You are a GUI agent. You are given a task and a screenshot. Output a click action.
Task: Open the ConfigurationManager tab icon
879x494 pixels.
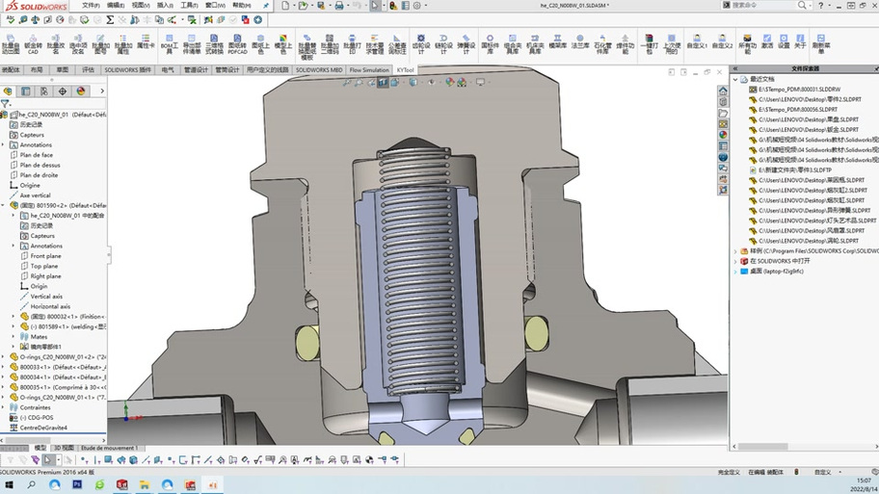pos(44,91)
